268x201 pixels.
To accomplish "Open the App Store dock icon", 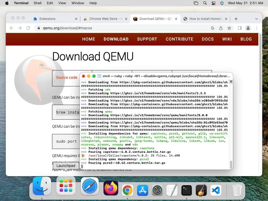I will point(143,190).
